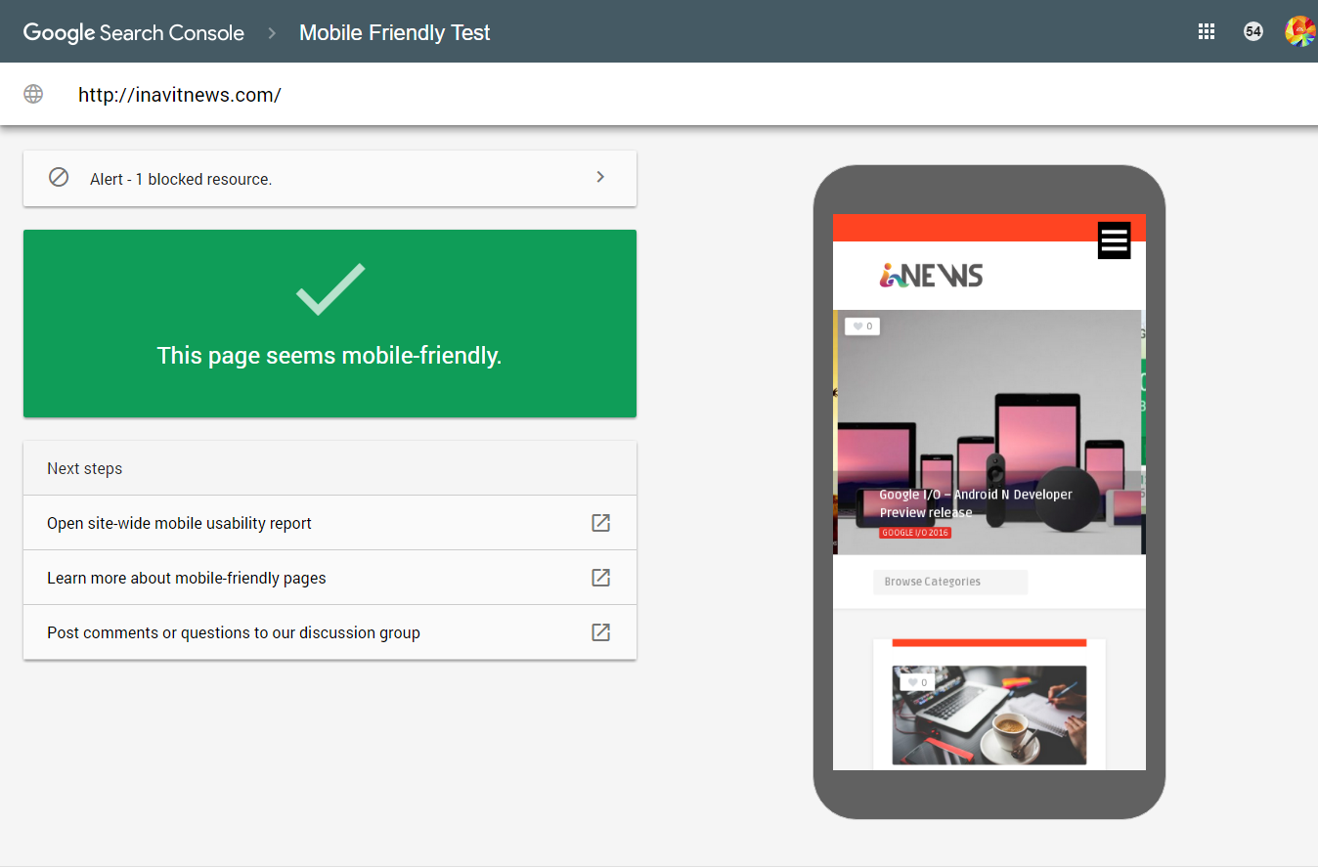Click external link icon for mobile usability report
The width and height of the screenshot is (1318, 867).
click(600, 523)
